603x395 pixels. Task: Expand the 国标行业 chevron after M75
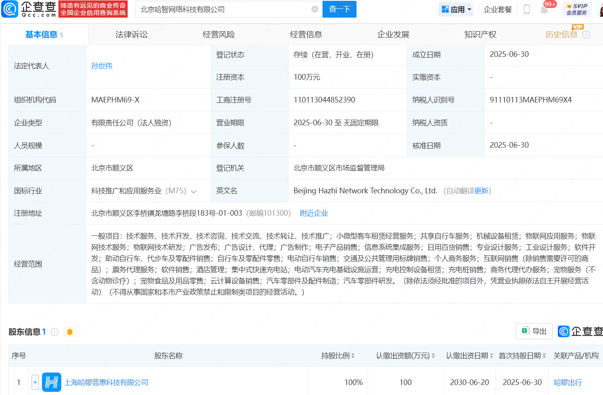(194, 192)
